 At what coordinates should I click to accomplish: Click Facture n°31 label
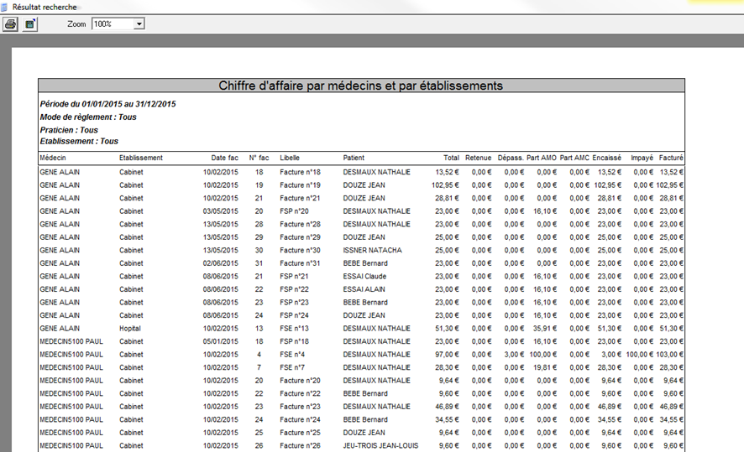(300, 263)
